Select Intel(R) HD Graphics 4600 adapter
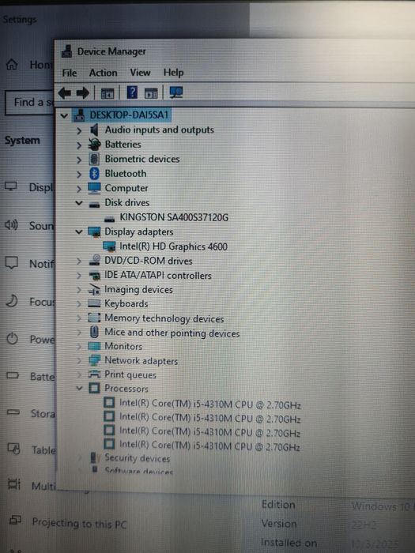Screen dimensions: 415x553 click(x=173, y=246)
